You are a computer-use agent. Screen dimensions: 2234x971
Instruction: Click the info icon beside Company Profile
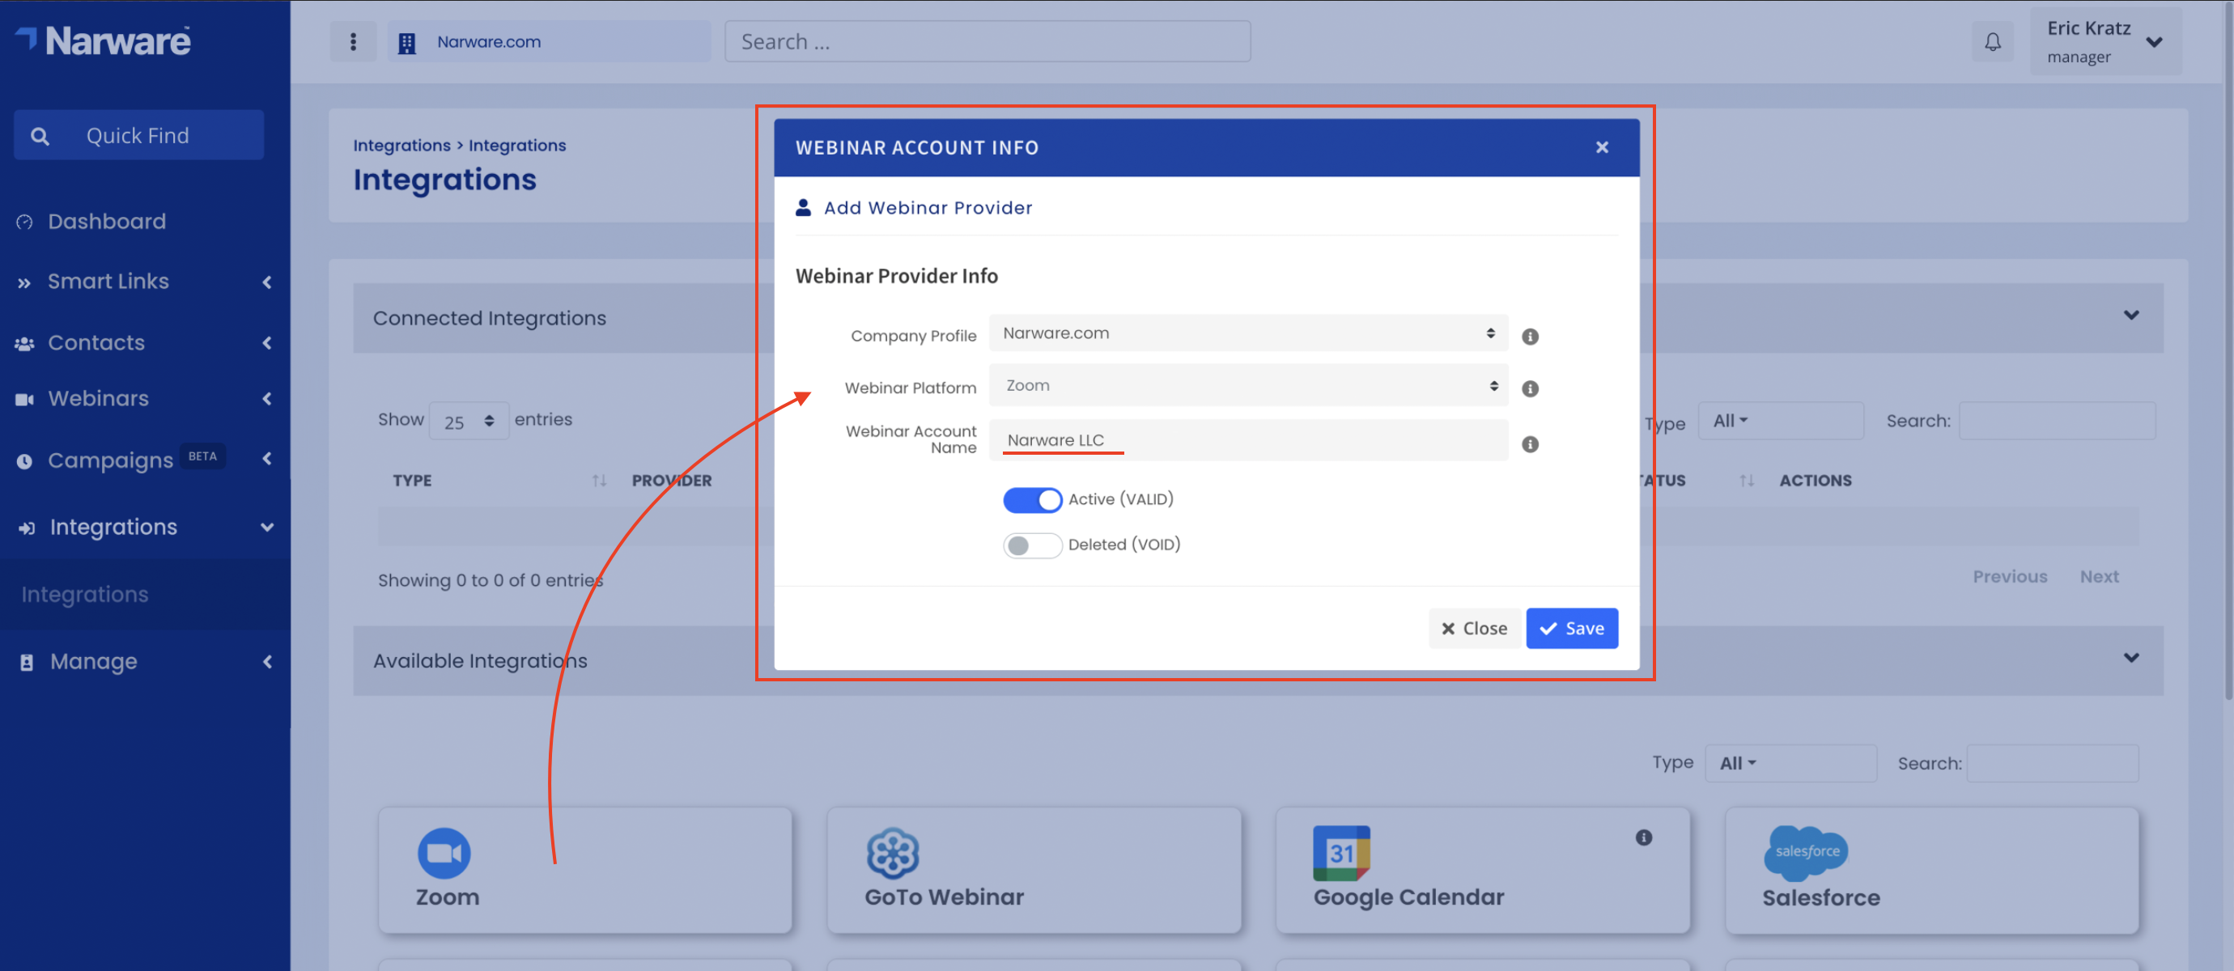pyautogui.click(x=1530, y=337)
